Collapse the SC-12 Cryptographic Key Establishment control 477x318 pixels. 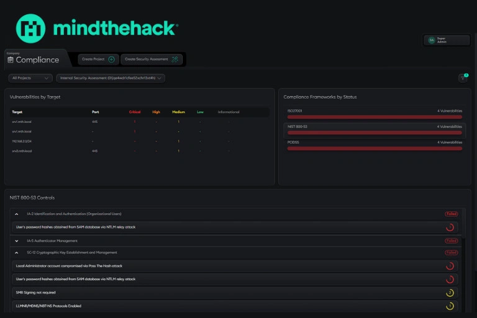click(x=16, y=253)
